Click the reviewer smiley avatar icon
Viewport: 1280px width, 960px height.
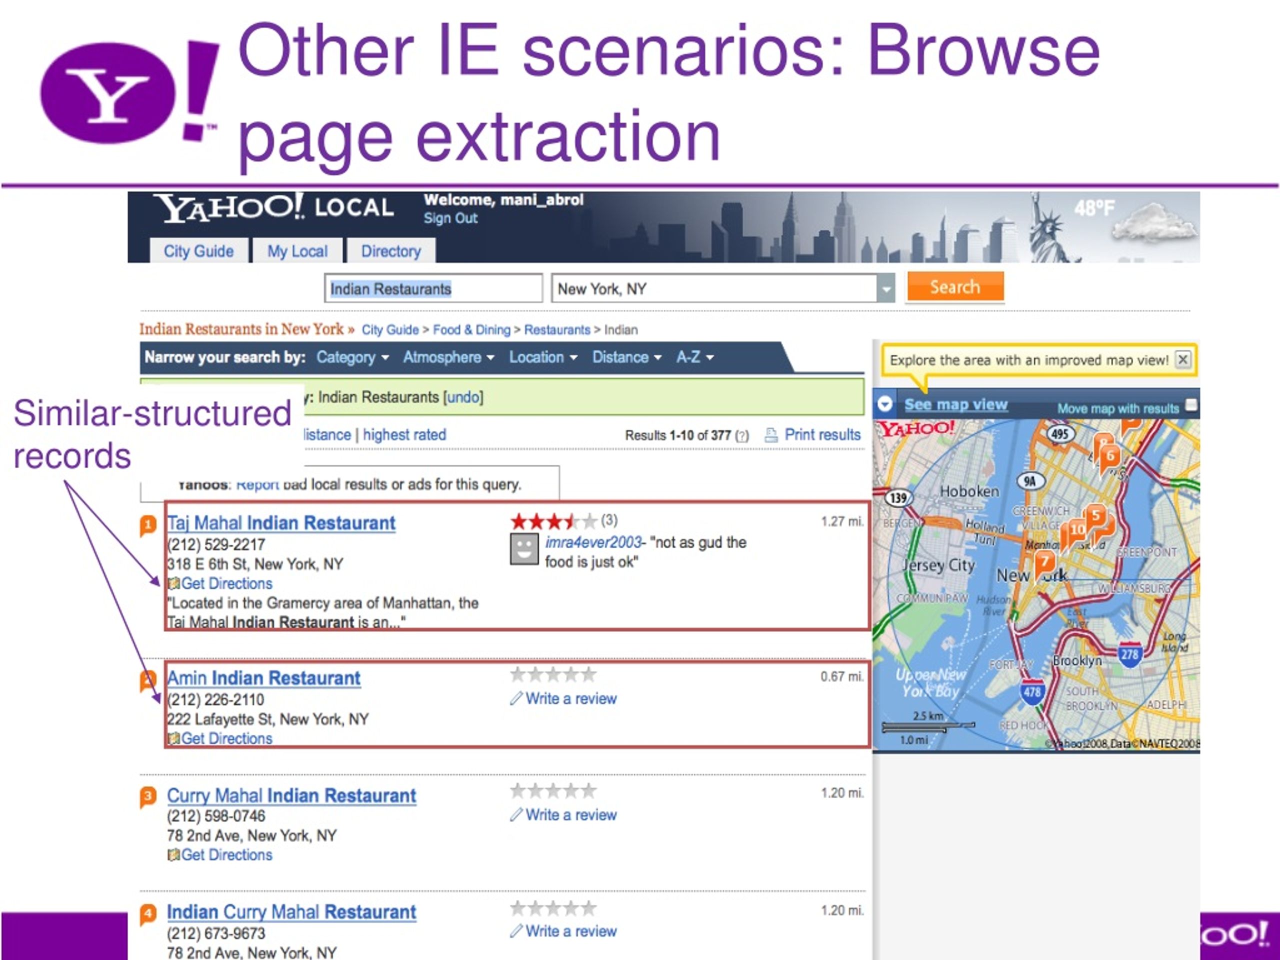523,549
